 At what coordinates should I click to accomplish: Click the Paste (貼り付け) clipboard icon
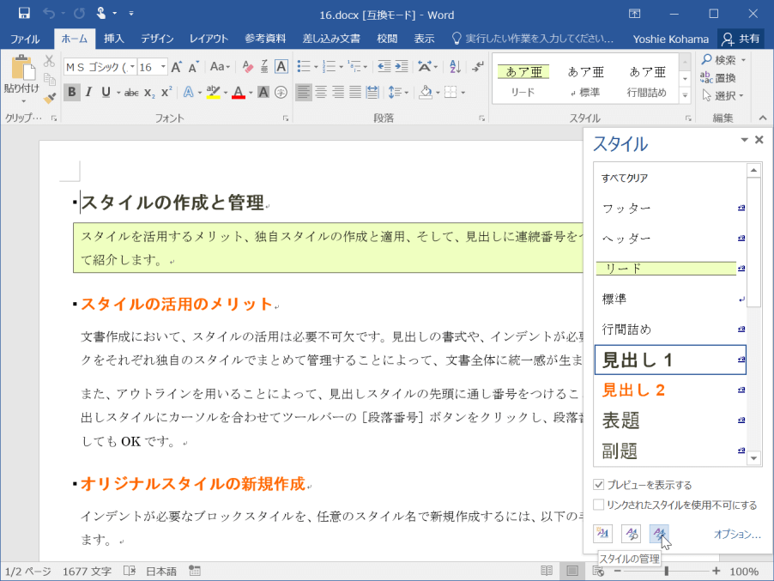coord(21,68)
